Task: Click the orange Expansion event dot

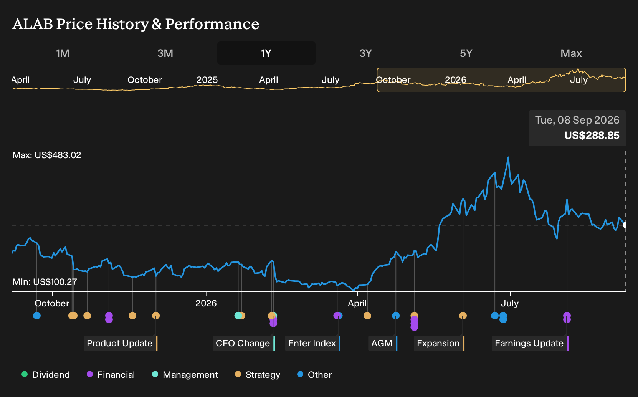Action: 463,316
